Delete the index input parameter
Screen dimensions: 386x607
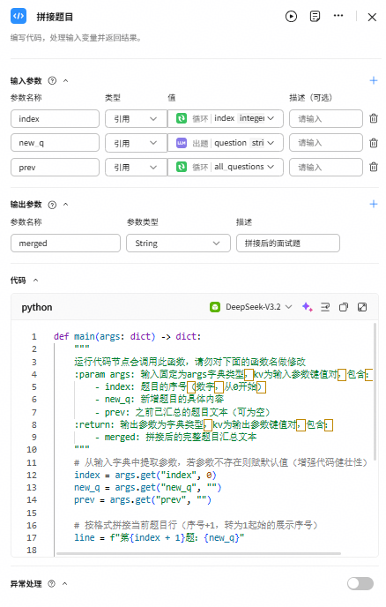tap(374, 118)
